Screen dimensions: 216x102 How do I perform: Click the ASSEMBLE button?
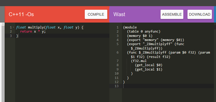click(x=172, y=14)
